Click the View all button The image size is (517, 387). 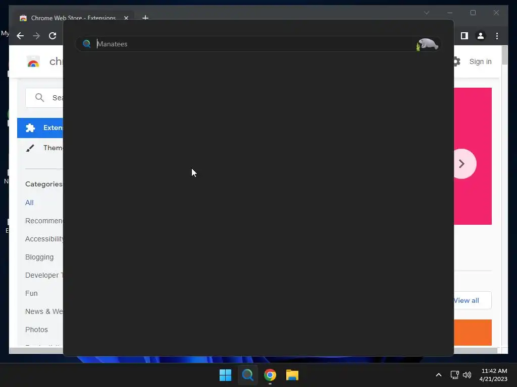472,300
